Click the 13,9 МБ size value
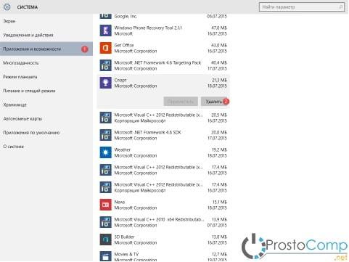The image size is (349, 262). point(219,219)
